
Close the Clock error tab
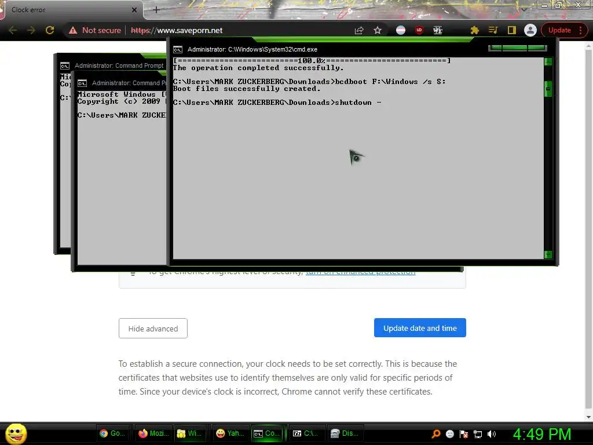134,10
